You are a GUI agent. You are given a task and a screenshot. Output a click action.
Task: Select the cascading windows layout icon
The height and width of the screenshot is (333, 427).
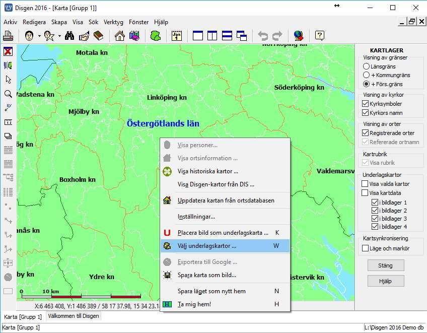tap(242, 36)
